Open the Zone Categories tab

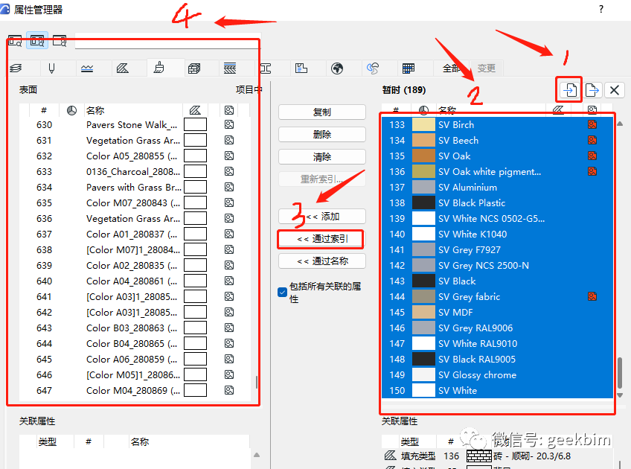point(301,68)
